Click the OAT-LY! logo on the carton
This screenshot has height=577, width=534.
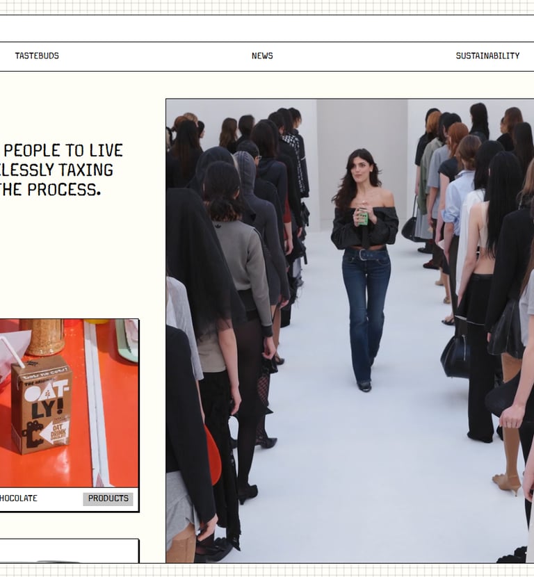click(47, 399)
